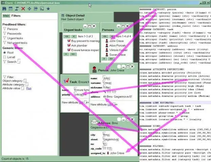
Task: Select the Not urgent tasks filter
Action: [x=17, y=43]
